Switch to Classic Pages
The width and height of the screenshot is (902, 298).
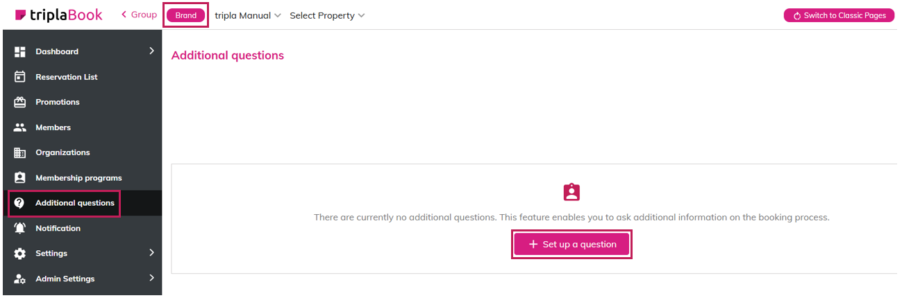tap(839, 15)
